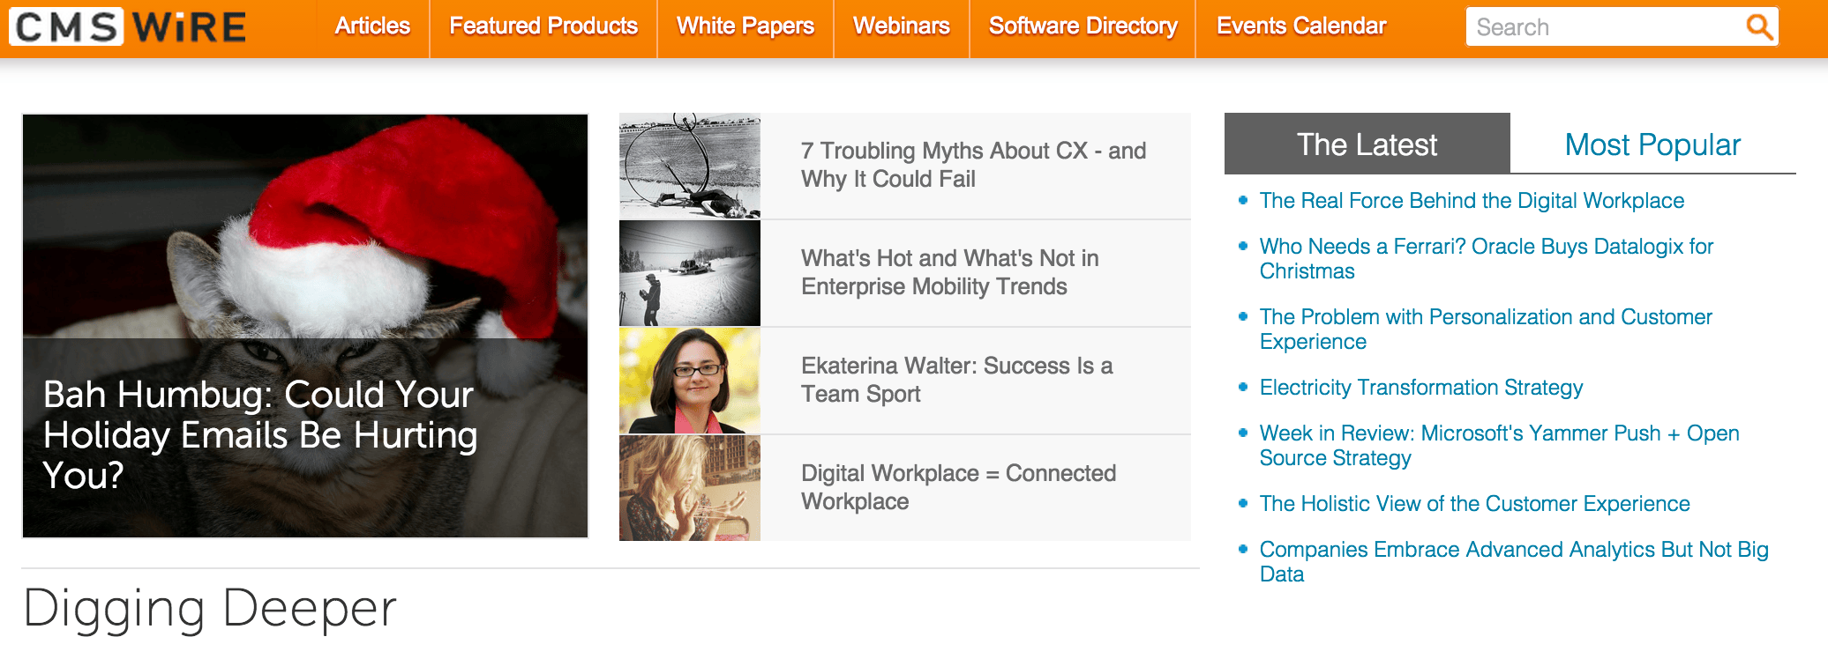This screenshot has height=659, width=1828.
Task: Click the search magnifying glass icon
Action: (x=1758, y=27)
